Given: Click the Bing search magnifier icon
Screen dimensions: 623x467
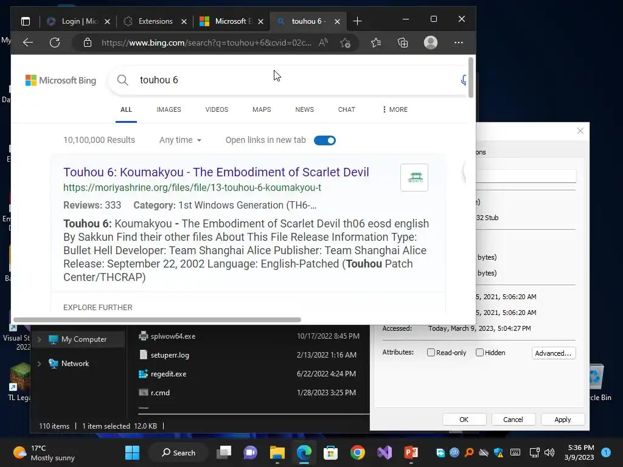Looking at the screenshot, I should pos(123,80).
